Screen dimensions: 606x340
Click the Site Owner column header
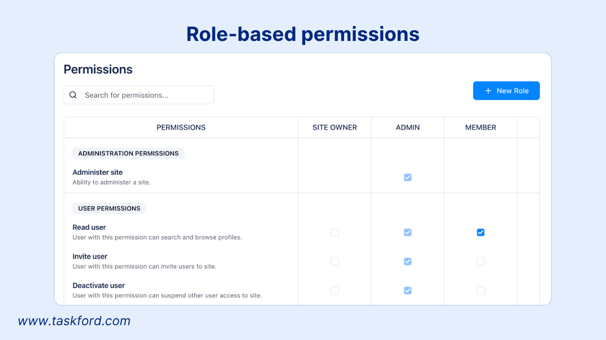(x=335, y=127)
